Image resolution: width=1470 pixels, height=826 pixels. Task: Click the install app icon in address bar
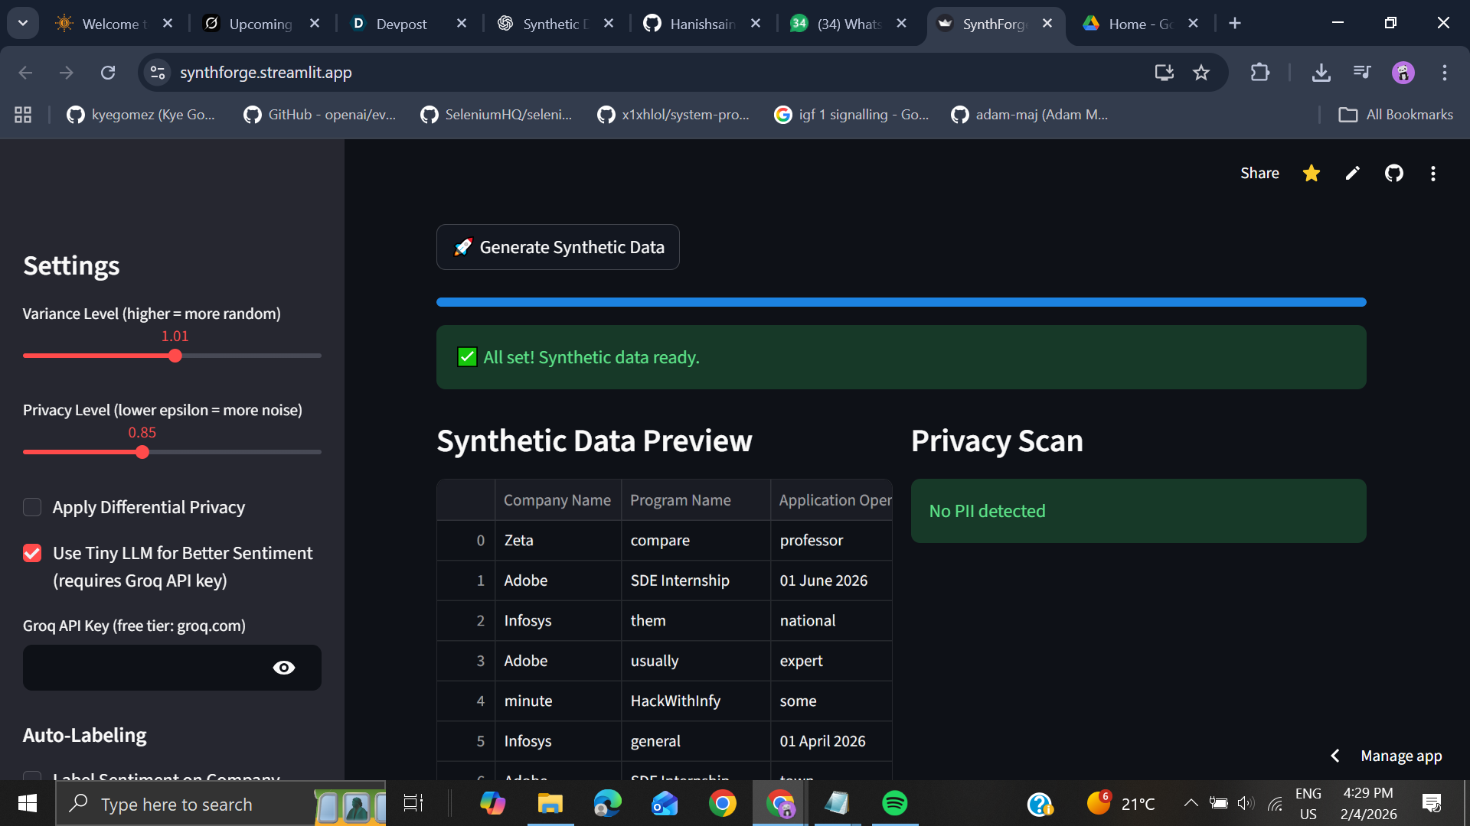click(1164, 73)
